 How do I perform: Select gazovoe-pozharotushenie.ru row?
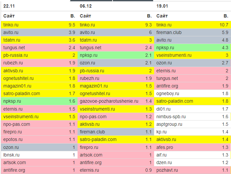[116, 101]
